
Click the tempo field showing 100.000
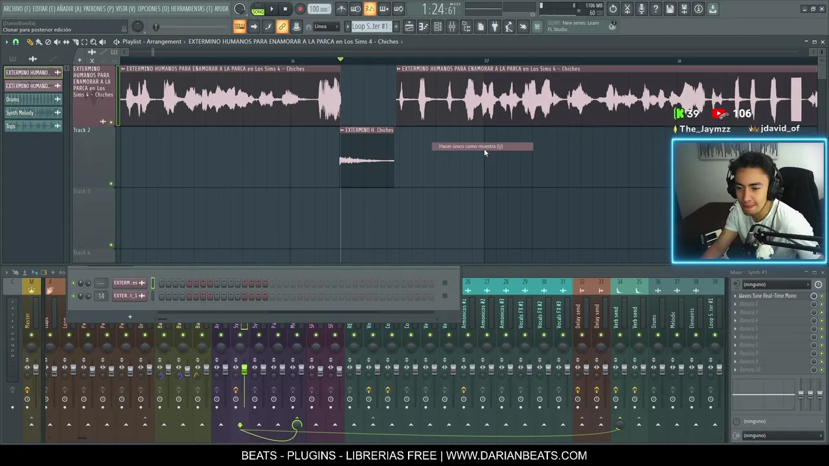(x=318, y=9)
